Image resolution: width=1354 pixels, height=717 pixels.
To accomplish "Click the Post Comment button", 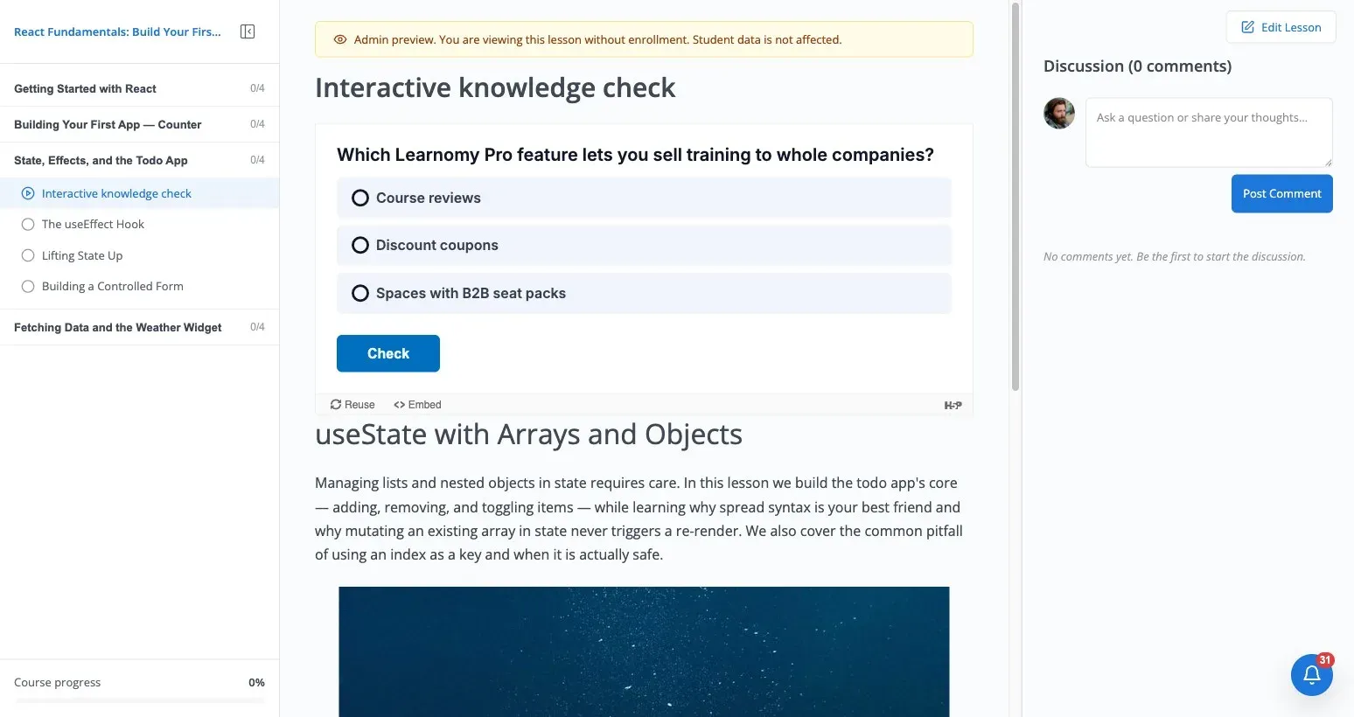I will point(1281,193).
